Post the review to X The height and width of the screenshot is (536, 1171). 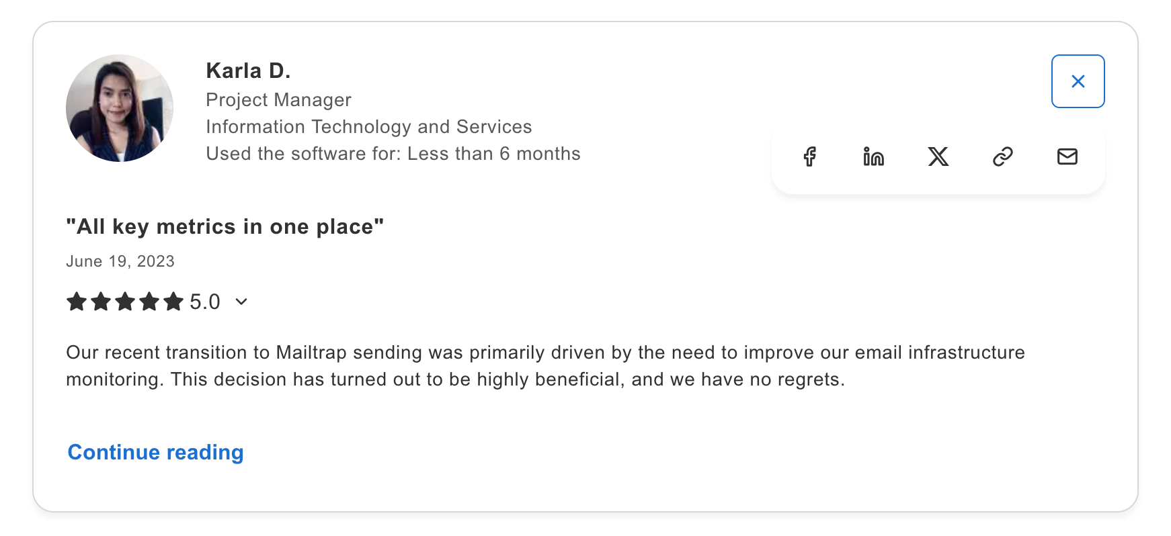[x=938, y=157]
